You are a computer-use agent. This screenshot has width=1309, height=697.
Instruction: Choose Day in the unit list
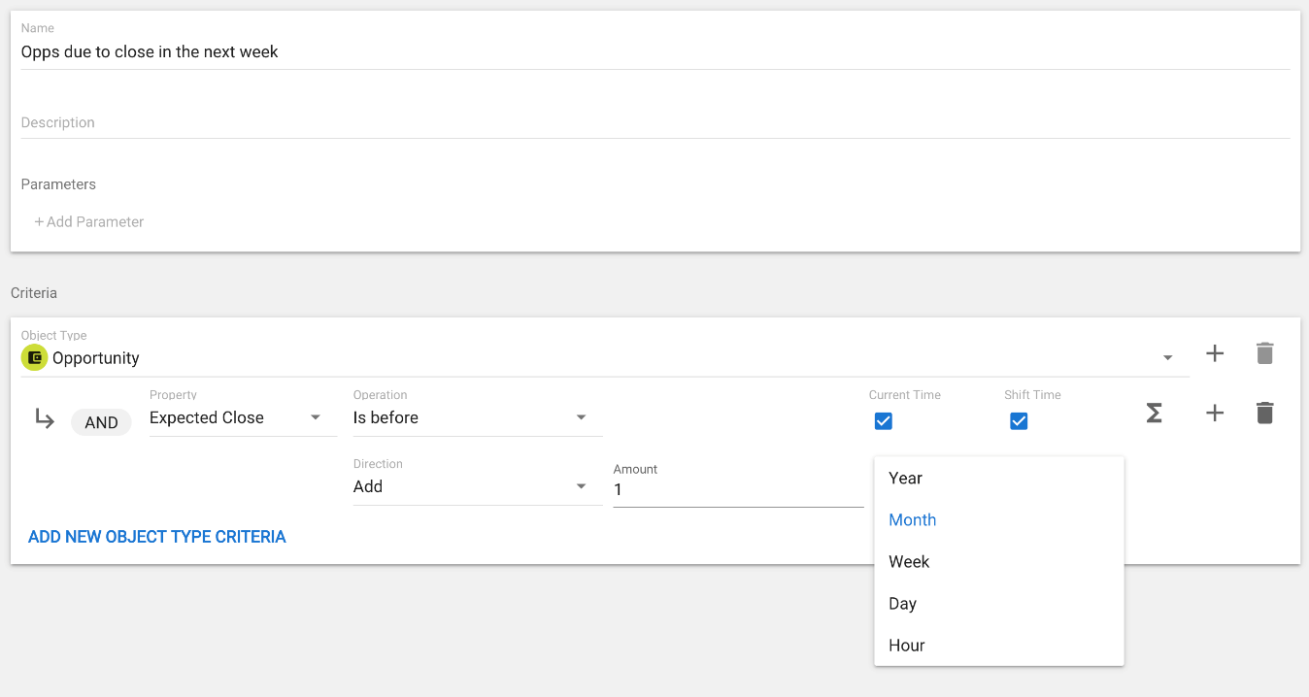tap(902, 604)
